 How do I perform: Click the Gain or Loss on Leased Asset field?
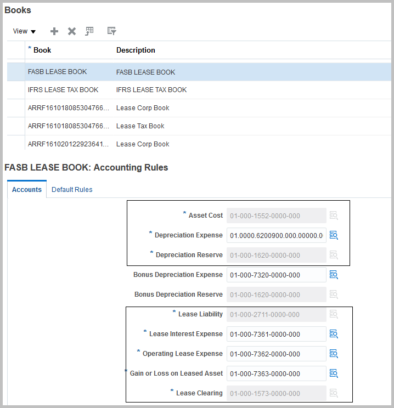pyautogui.click(x=277, y=373)
